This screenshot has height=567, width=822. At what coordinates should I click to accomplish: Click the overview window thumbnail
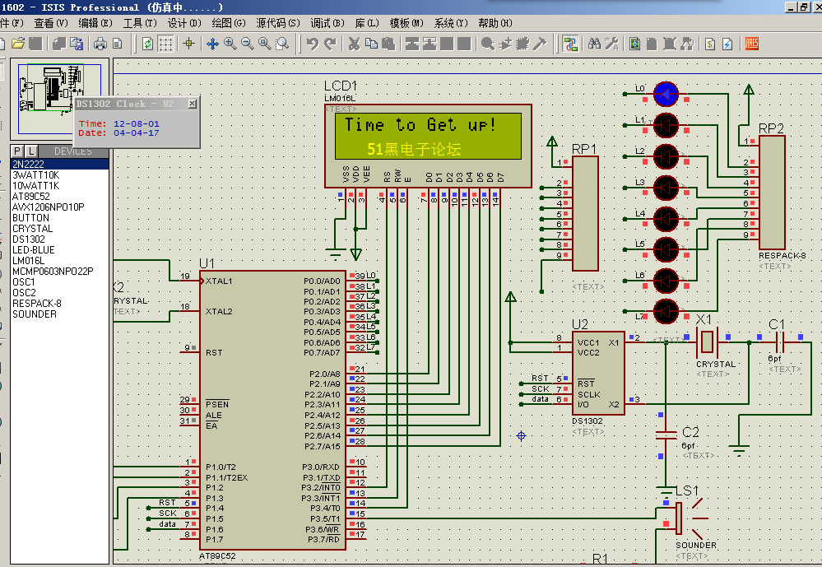tap(59, 98)
